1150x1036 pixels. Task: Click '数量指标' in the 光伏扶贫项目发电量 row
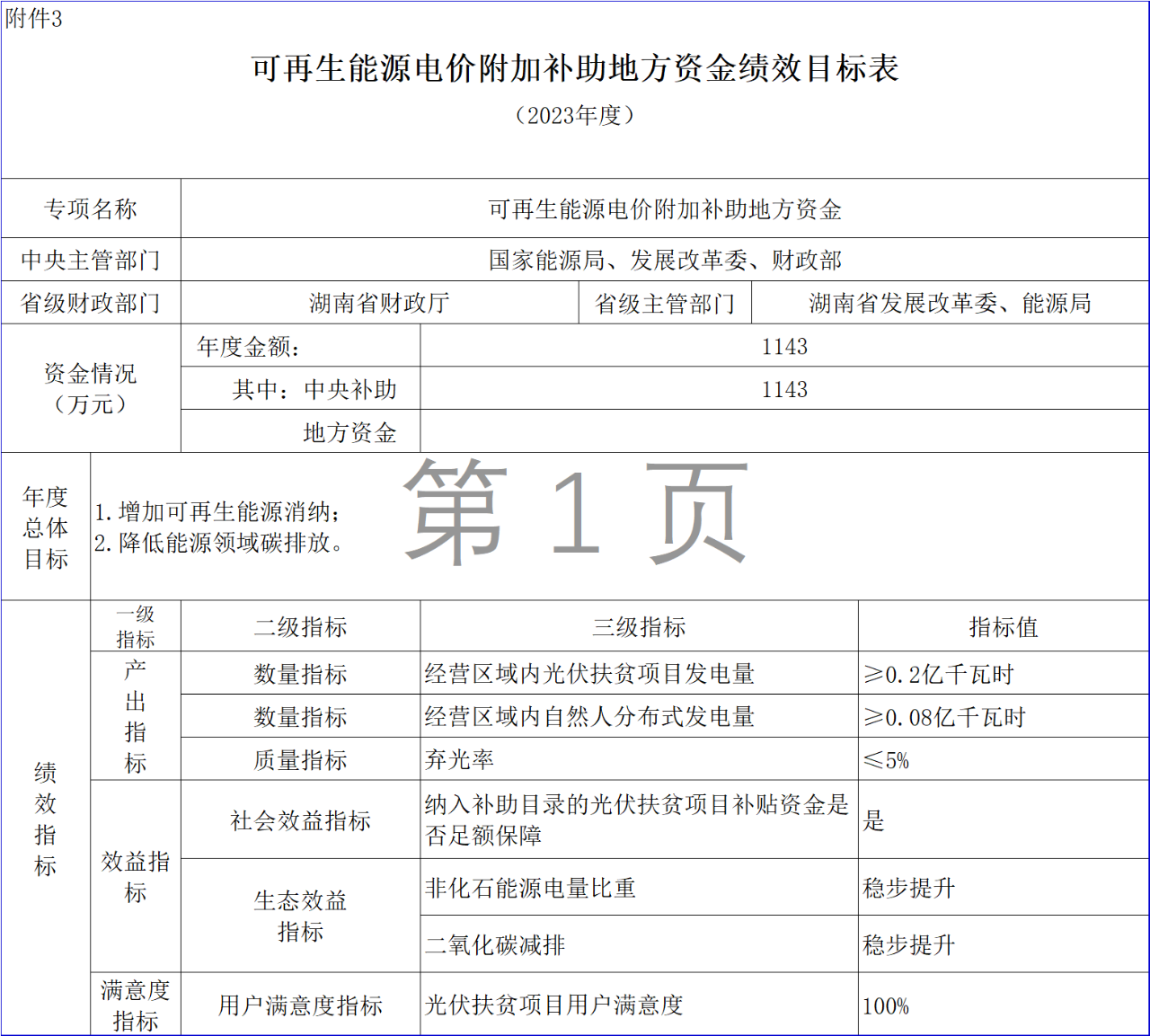pos(300,673)
